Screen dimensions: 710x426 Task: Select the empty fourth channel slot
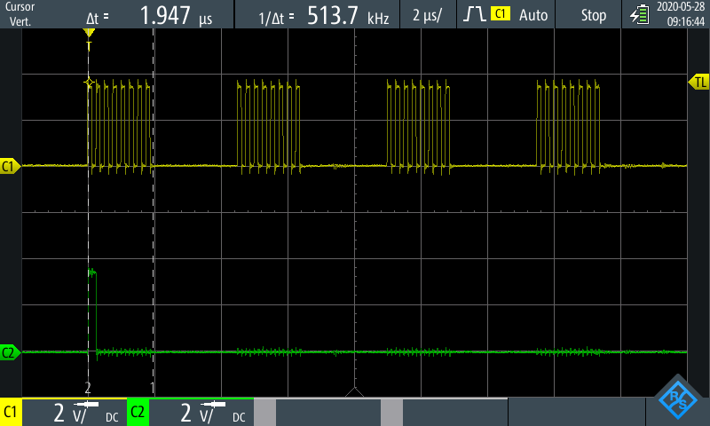445,412
